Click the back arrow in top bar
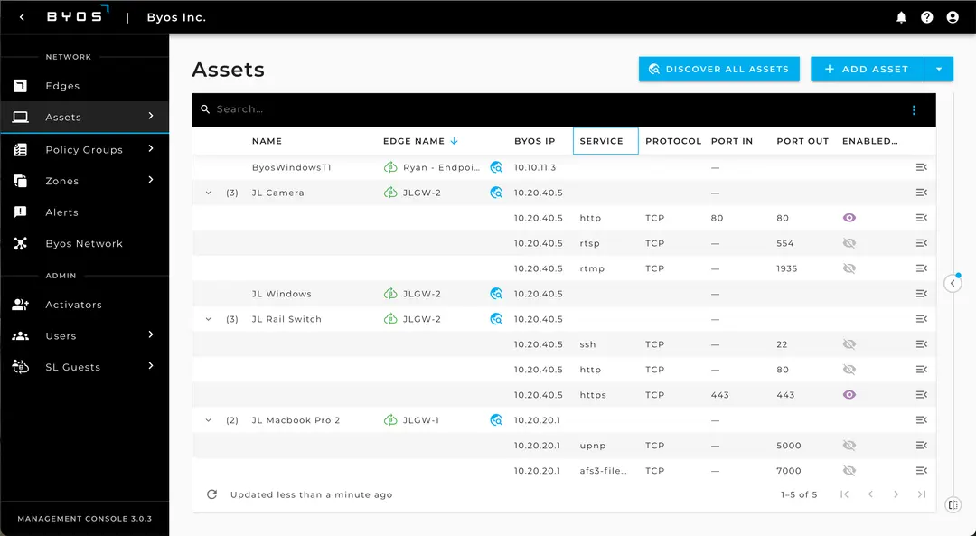The image size is (976, 536). (23, 17)
